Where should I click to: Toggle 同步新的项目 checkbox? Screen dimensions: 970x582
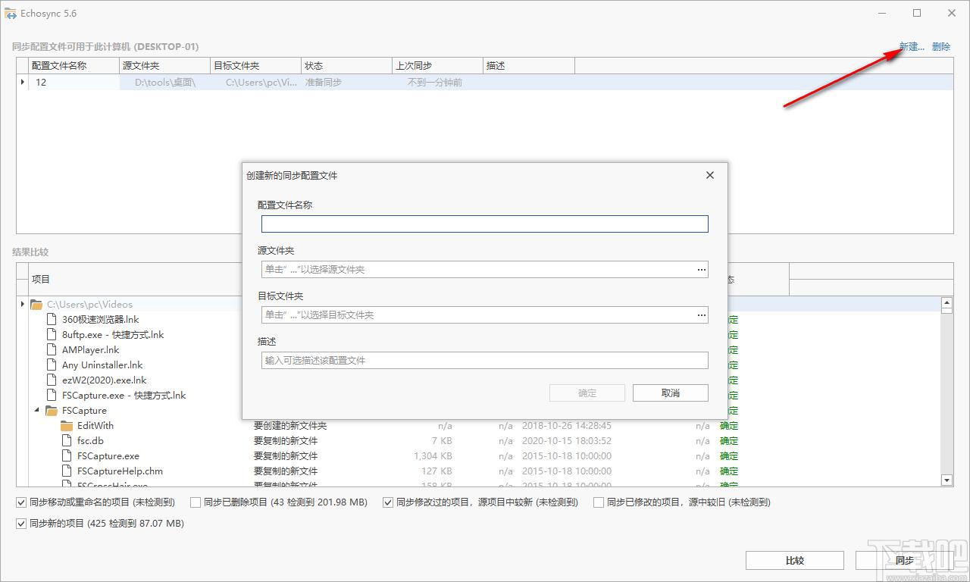pyautogui.click(x=21, y=523)
